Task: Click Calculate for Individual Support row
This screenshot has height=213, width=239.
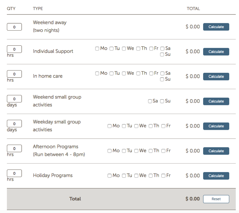Action: tap(216, 52)
